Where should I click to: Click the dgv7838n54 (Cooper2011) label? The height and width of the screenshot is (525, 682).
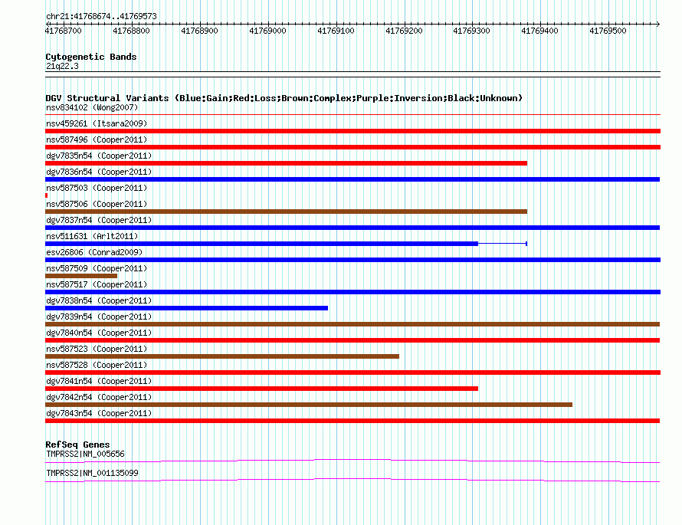coord(99,300)
